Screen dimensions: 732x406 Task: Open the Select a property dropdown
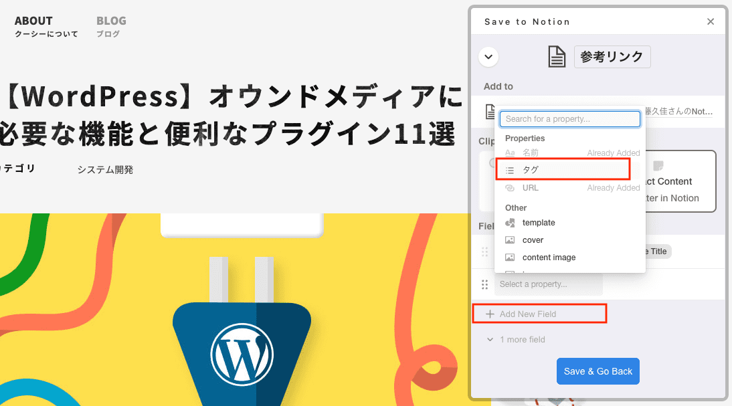pos(549,284)
